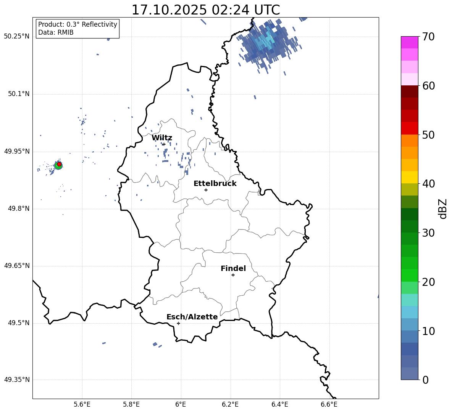Image resolution: width=452 pixels, height=412 pixels.
Task: Pick the yellow colorbar swatch just above 40
Action: (409, 177)
